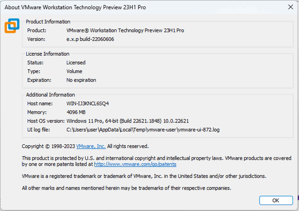Select the Licensed status value
299x211 pixels.
(x=76, y=63)
